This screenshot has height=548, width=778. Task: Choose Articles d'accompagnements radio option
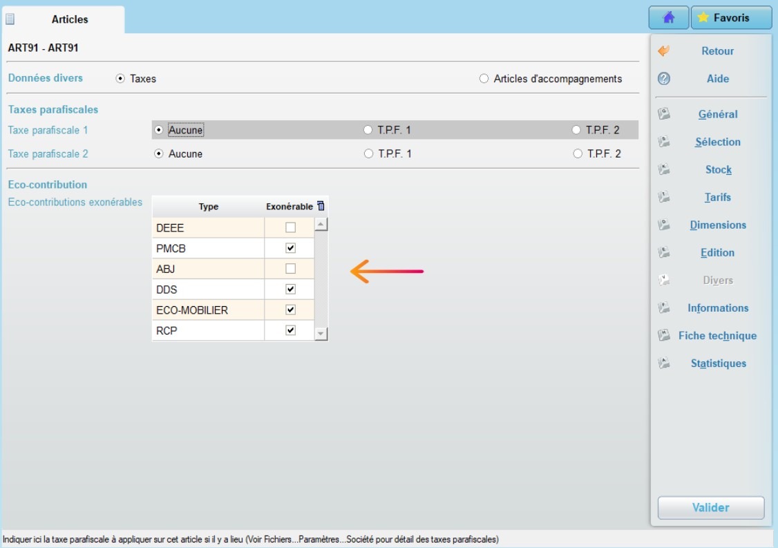click(x=484, y=79)
